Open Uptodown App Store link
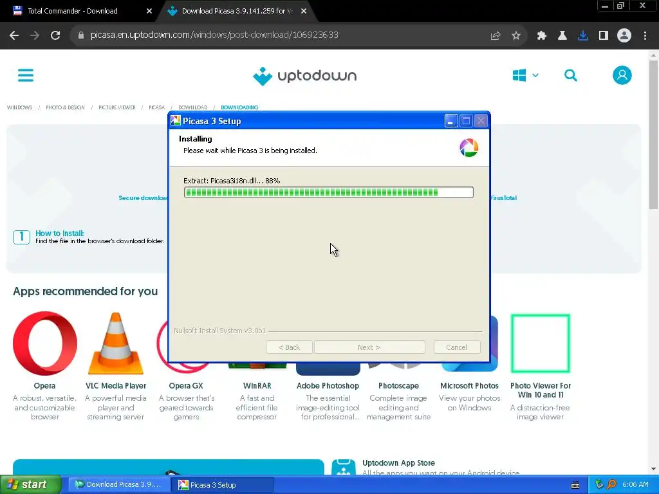This screenshot has width=659, height=494. coord(398,463)
